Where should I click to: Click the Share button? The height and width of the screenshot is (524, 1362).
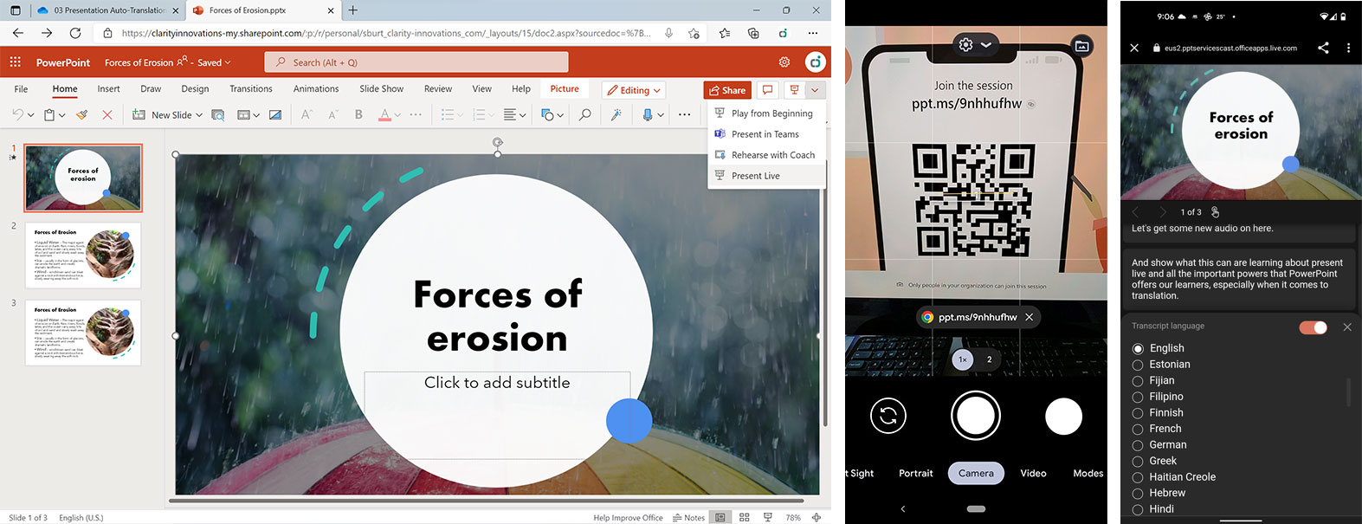726,90
